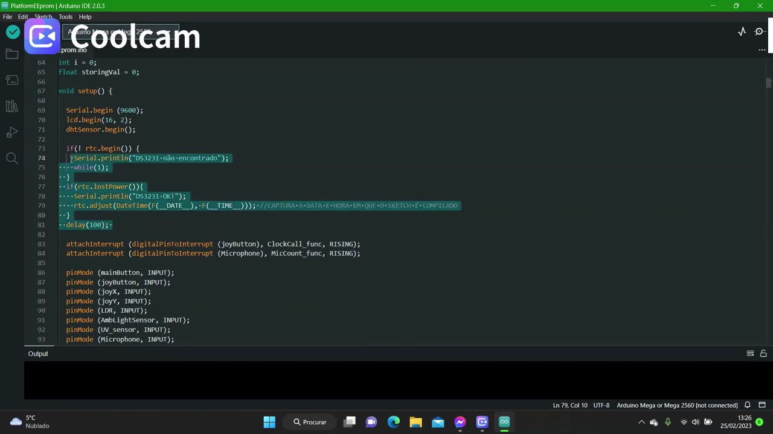This screenshot has height=434, width=773.
Task: Open the Boards Manager sidebar icon
Action: [x=12, y=80]
